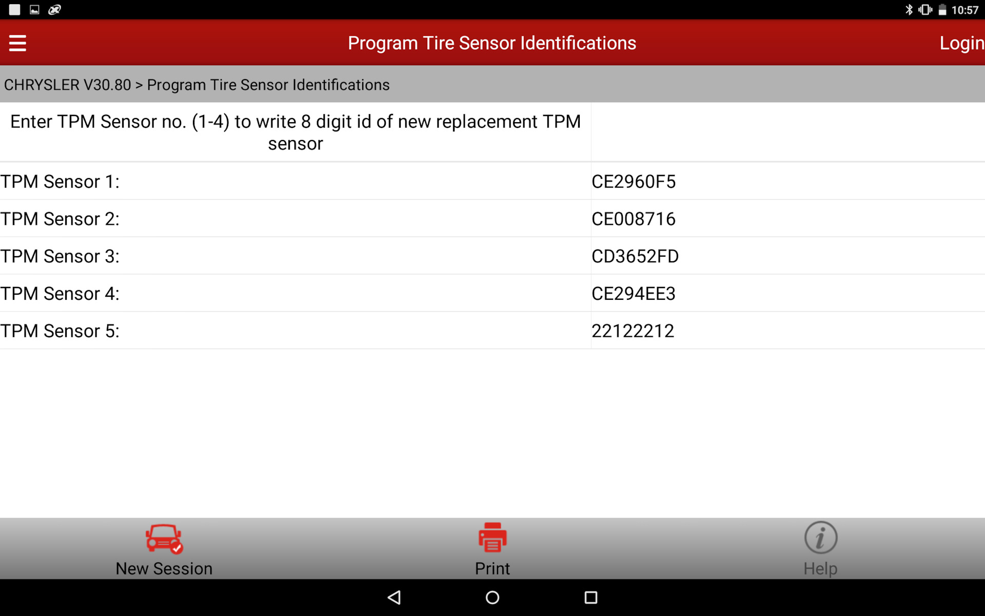Tap the battery status icon
The height and width of the screenshot is (616, 985).
942,10
